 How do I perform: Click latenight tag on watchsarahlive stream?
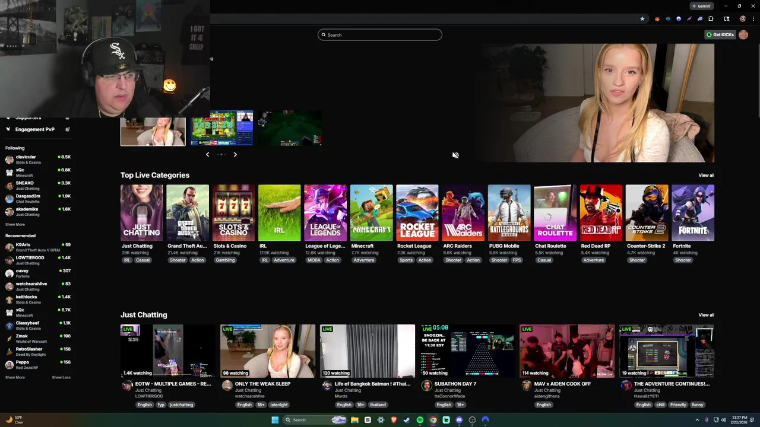(278, 404)
